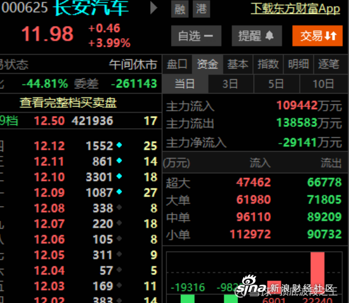This screenshot has width=349, height=303.
Task: Click the grey diamond beside volume 311
Action: pos(119,254)
